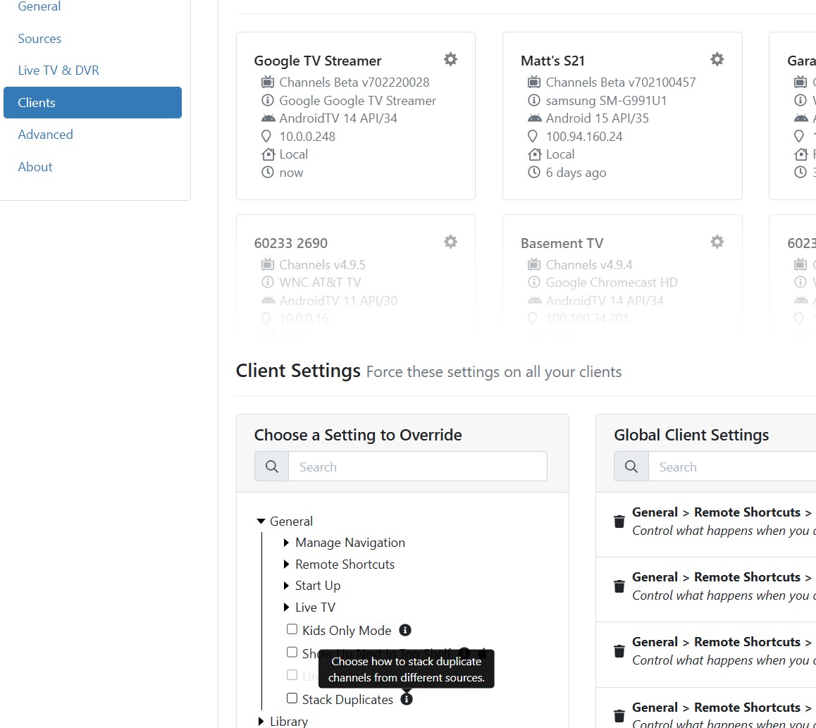The image size is (816, 728).
Task: Expand the Manage Navigation node
Action: tap(287, 543)
